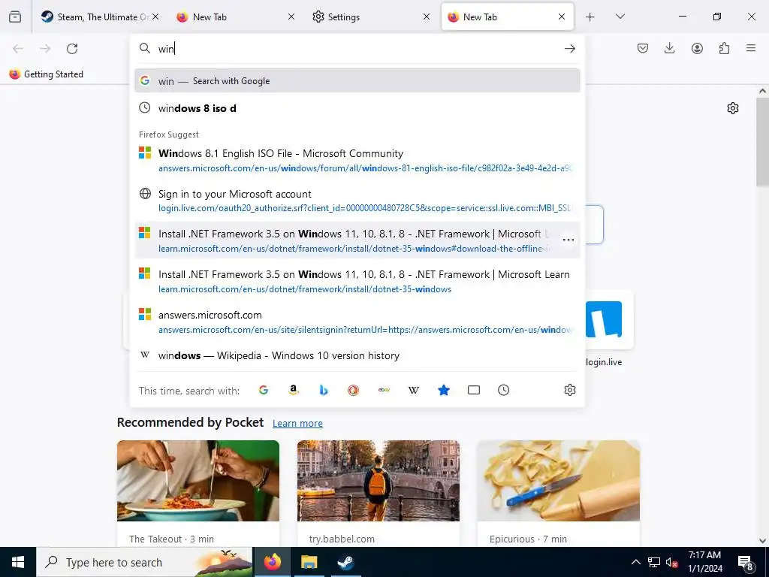Open three-dot menu on .NET Framework suggestion
This screenshot has width=769, height=577.
[568, 240]
